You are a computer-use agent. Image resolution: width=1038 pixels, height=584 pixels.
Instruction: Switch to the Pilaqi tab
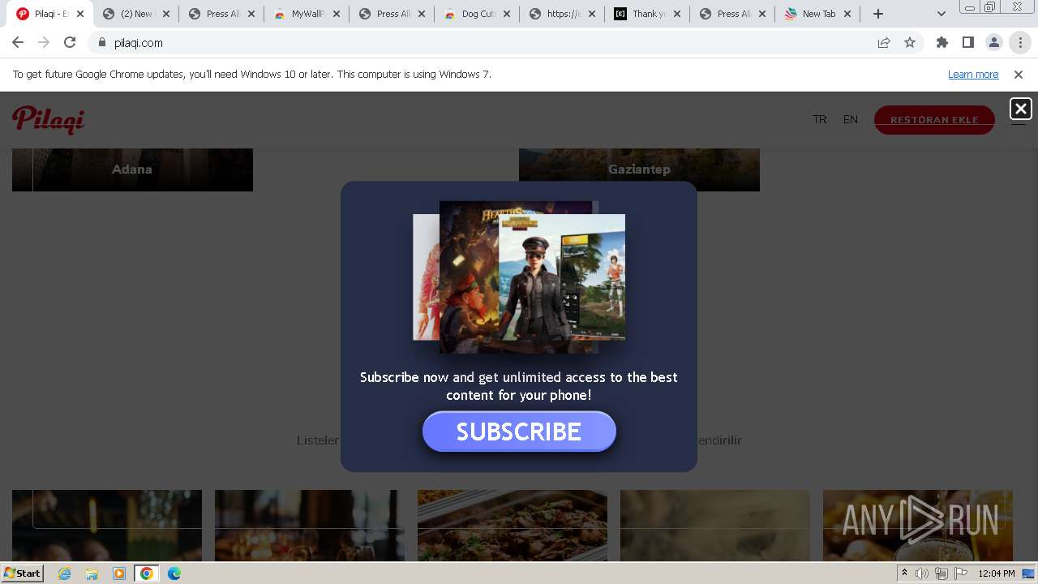click(x=50, y=14)
